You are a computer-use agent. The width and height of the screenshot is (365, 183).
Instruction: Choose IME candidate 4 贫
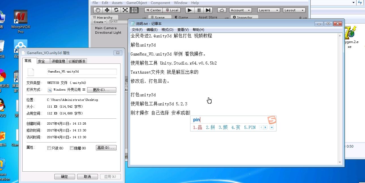[236, 127]
